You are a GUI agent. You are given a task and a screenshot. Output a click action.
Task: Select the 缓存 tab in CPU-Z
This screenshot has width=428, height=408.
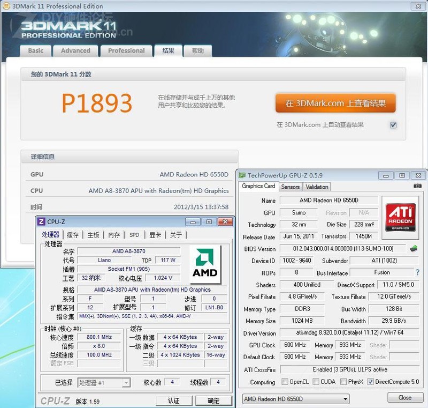pos(73,235)
